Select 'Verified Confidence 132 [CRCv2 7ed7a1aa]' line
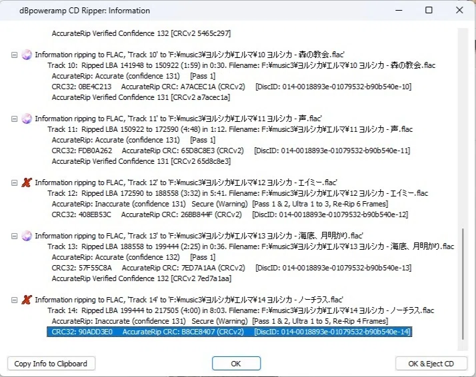The image size is (476, 377). tap(141, 278)
